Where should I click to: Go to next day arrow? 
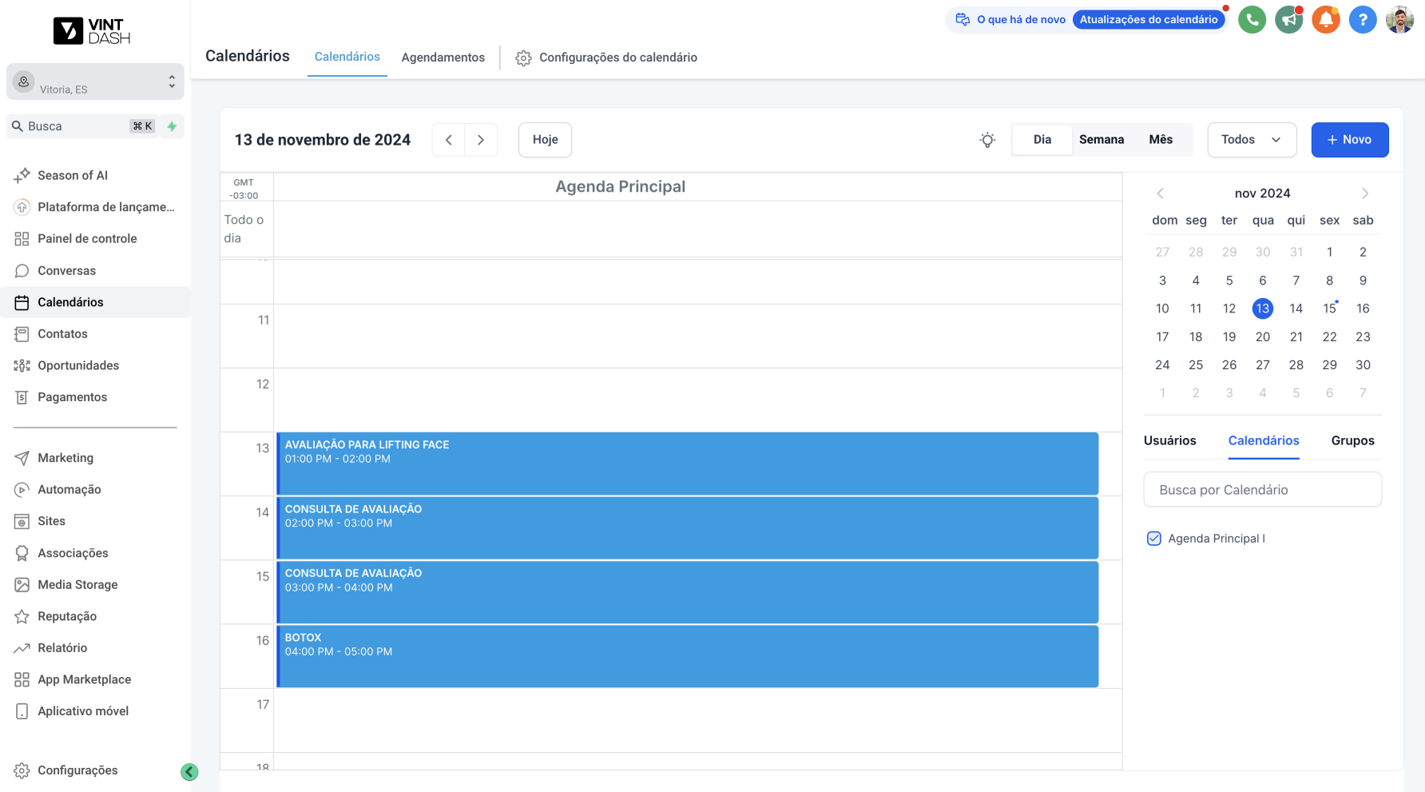[x=481, y=140]
